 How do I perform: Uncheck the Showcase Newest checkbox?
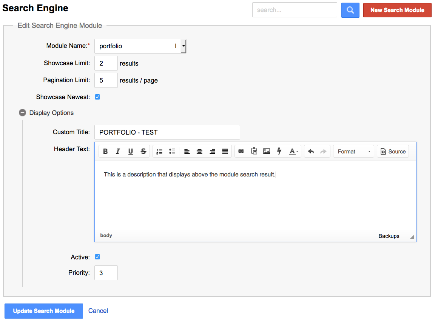point(97,97)
